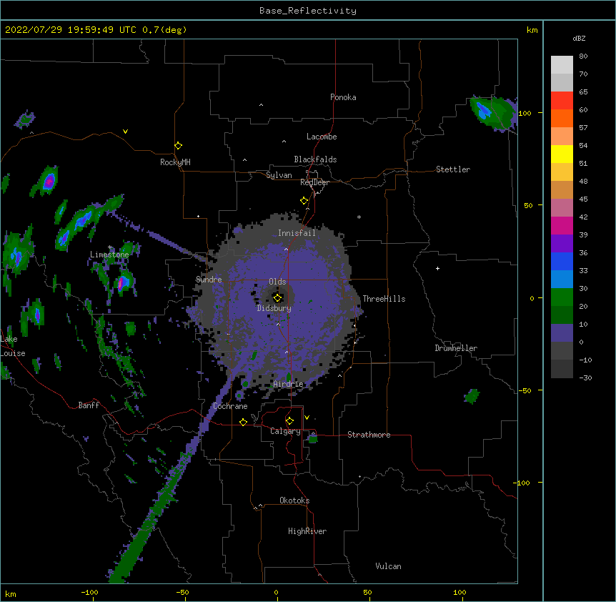Click the RedDeer city label

(314, 182)
